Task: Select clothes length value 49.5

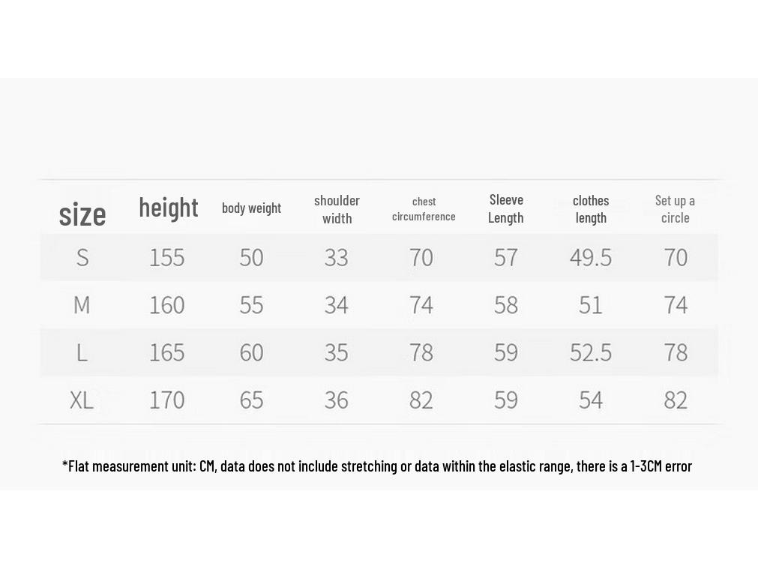Action: tap(591, 257)
